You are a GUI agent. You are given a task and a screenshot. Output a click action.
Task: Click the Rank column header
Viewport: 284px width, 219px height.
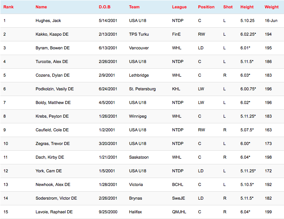[9, 7]
